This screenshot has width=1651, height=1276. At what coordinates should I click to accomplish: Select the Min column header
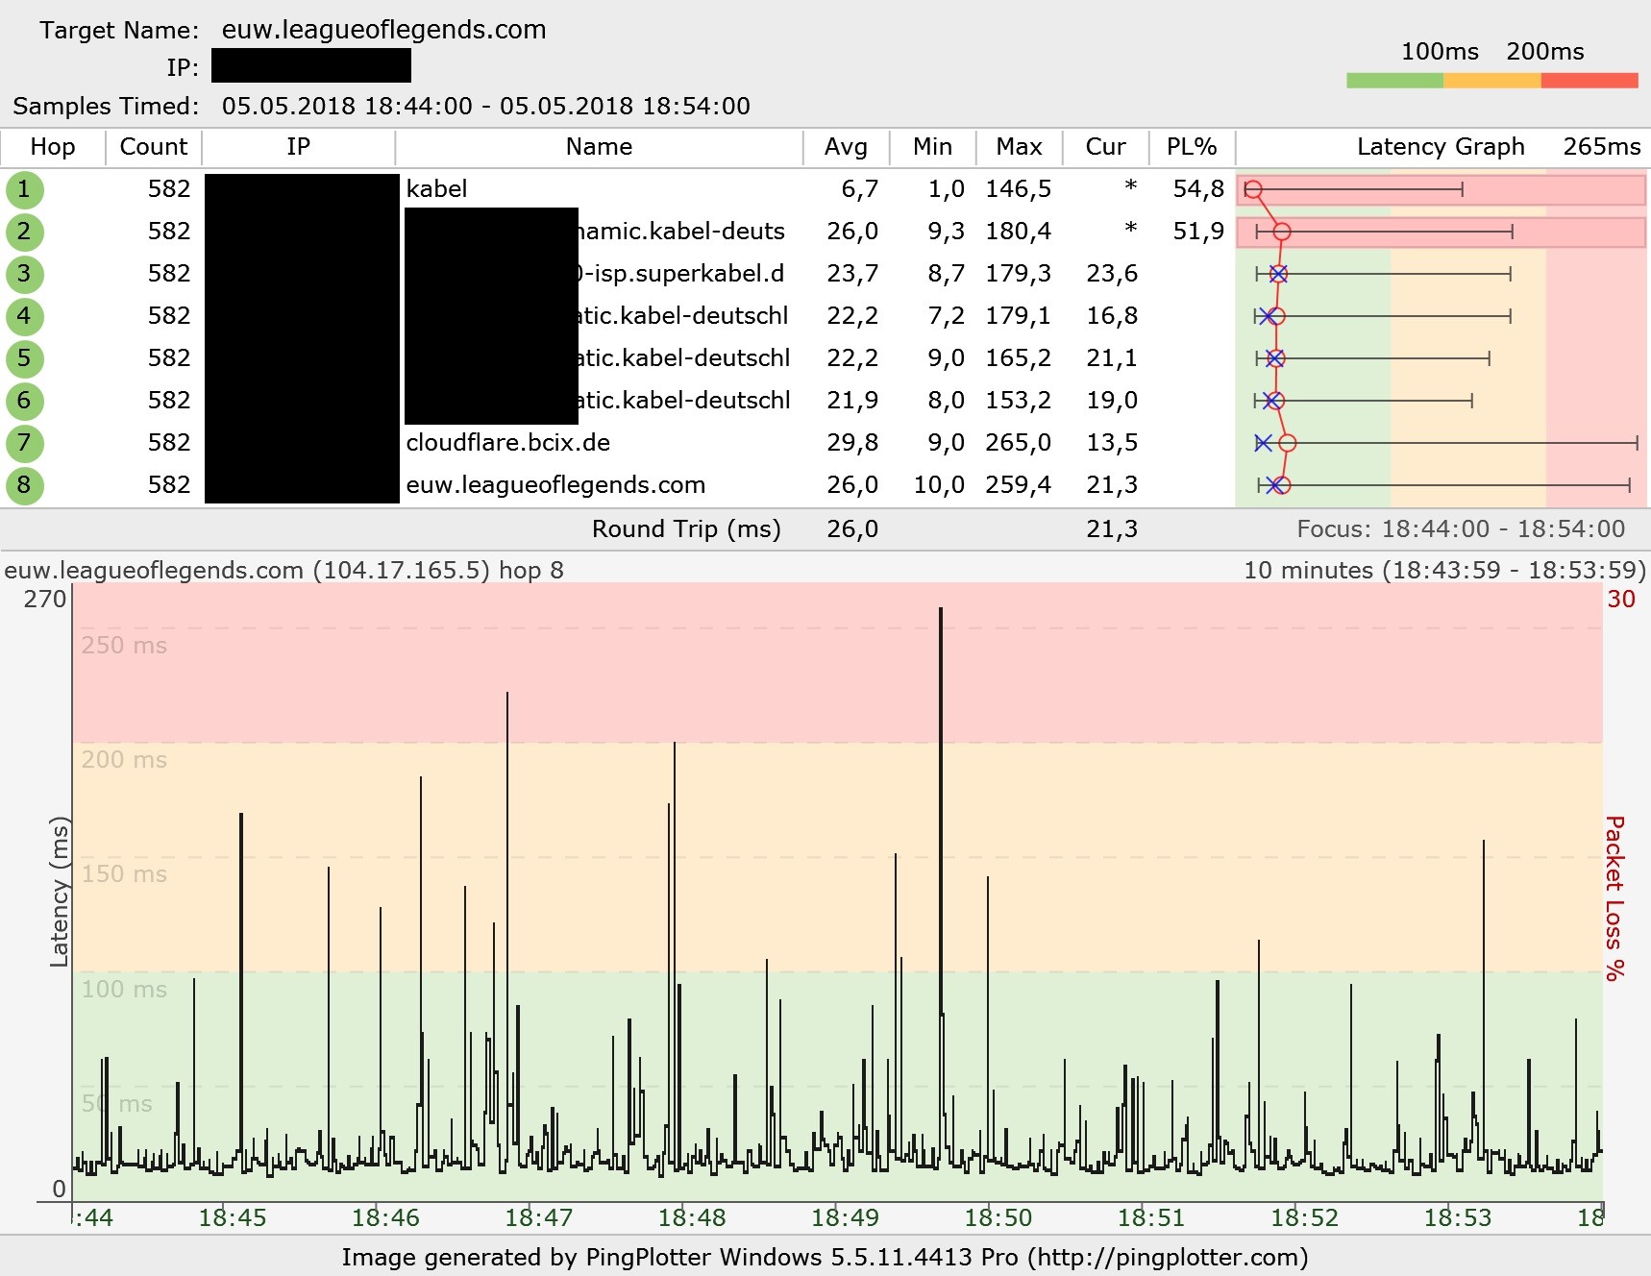pos(932,147)
